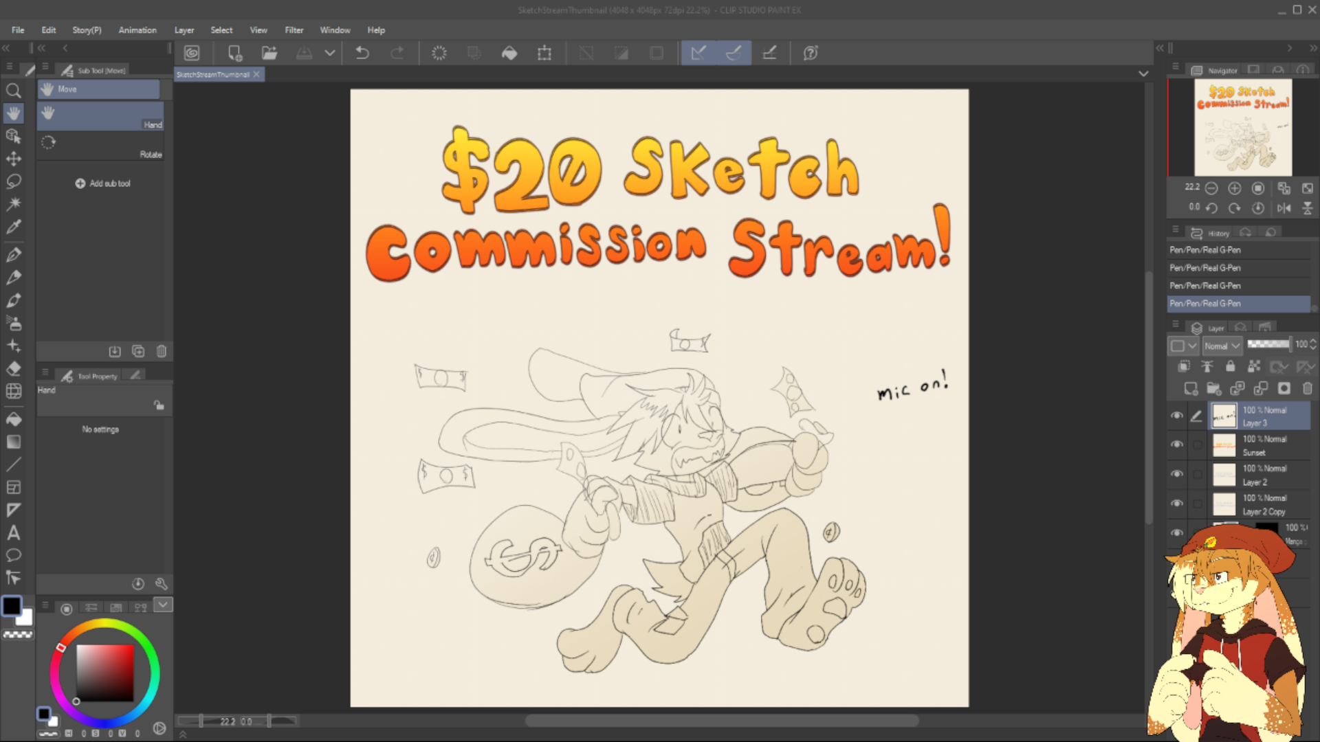Hide the Sunset layer

[1177, 445]
